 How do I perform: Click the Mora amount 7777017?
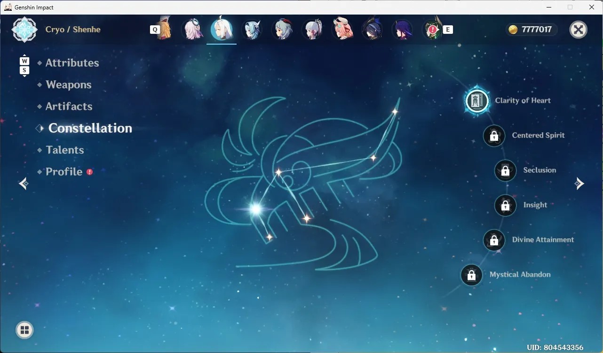pyautogui.click(x=537, y=30)
